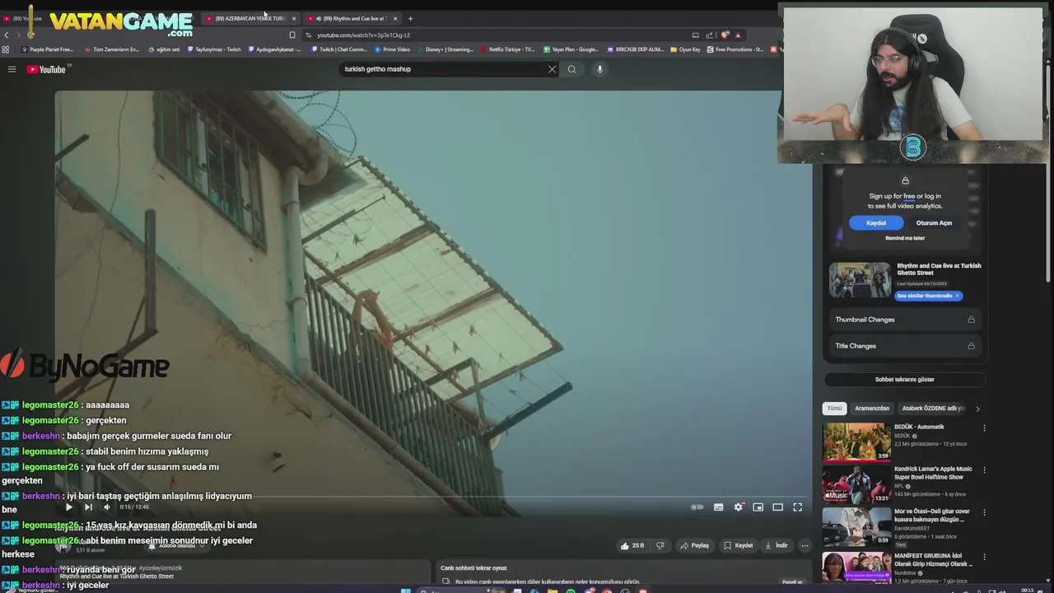Viewport: 1054px width, 593px height.
Task: Click the Remind me later link
Action: click(905, 238)
